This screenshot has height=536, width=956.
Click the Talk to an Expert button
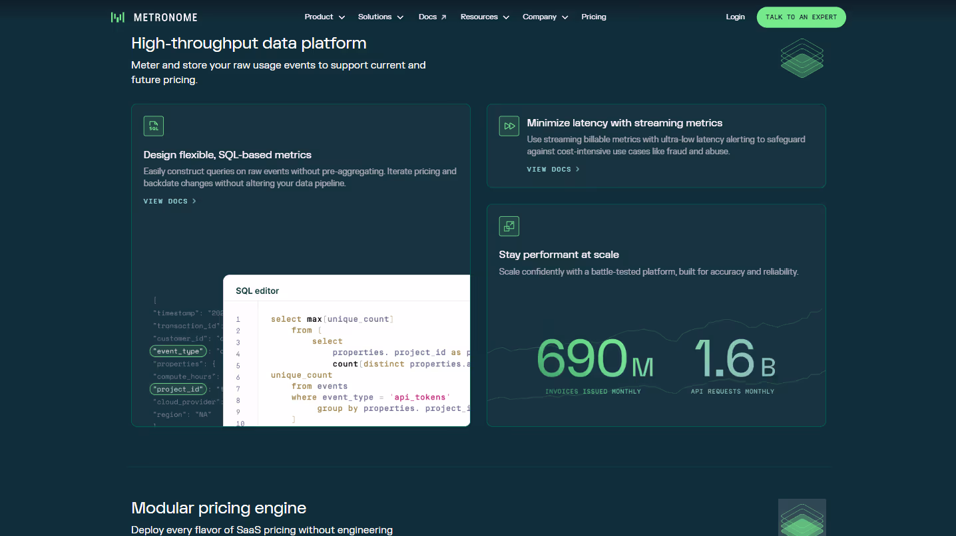click(x=802, y=17)
